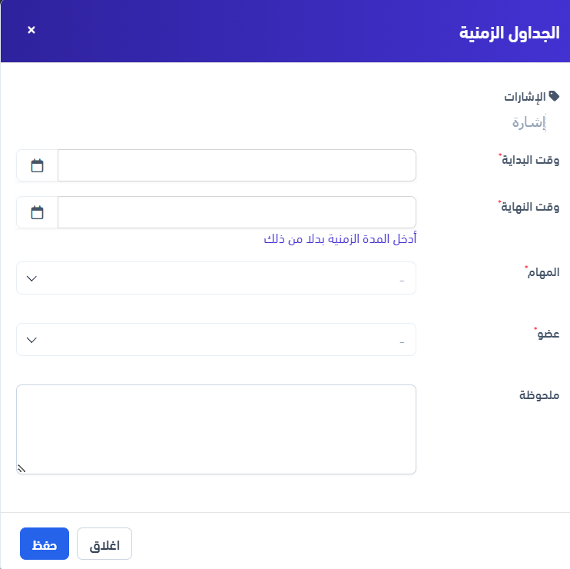570x569 pixels.
Task: Click the وقت النهاية field label
Action: tap(530, 207)
